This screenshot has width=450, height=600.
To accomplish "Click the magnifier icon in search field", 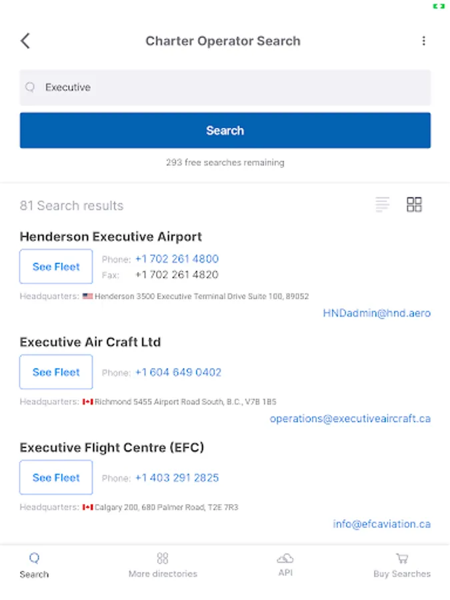I will coord(30,87).
